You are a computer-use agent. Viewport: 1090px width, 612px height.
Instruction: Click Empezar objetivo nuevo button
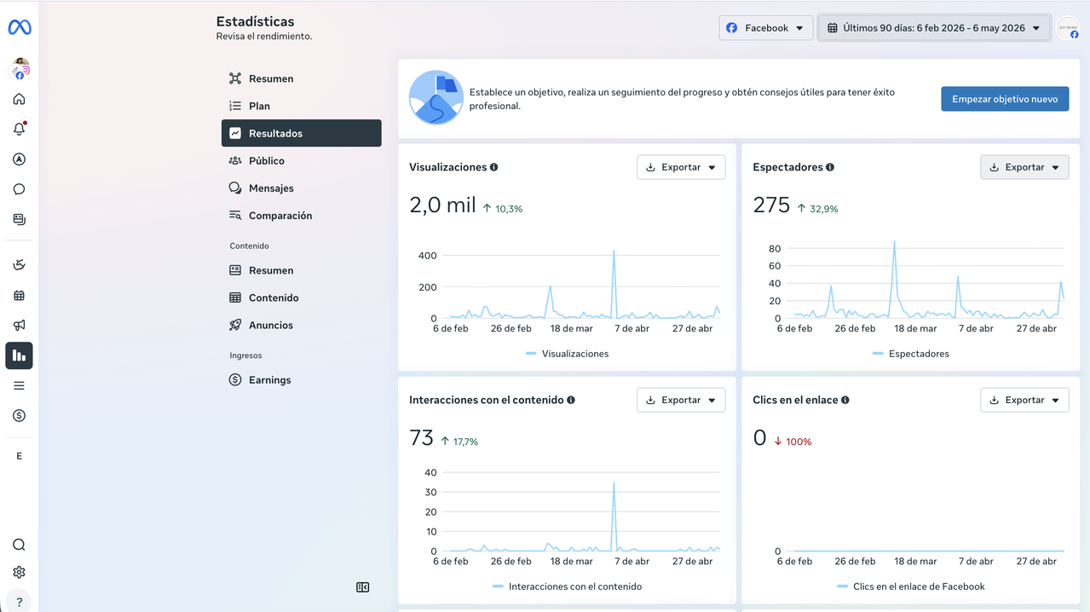pos(1005,99)
